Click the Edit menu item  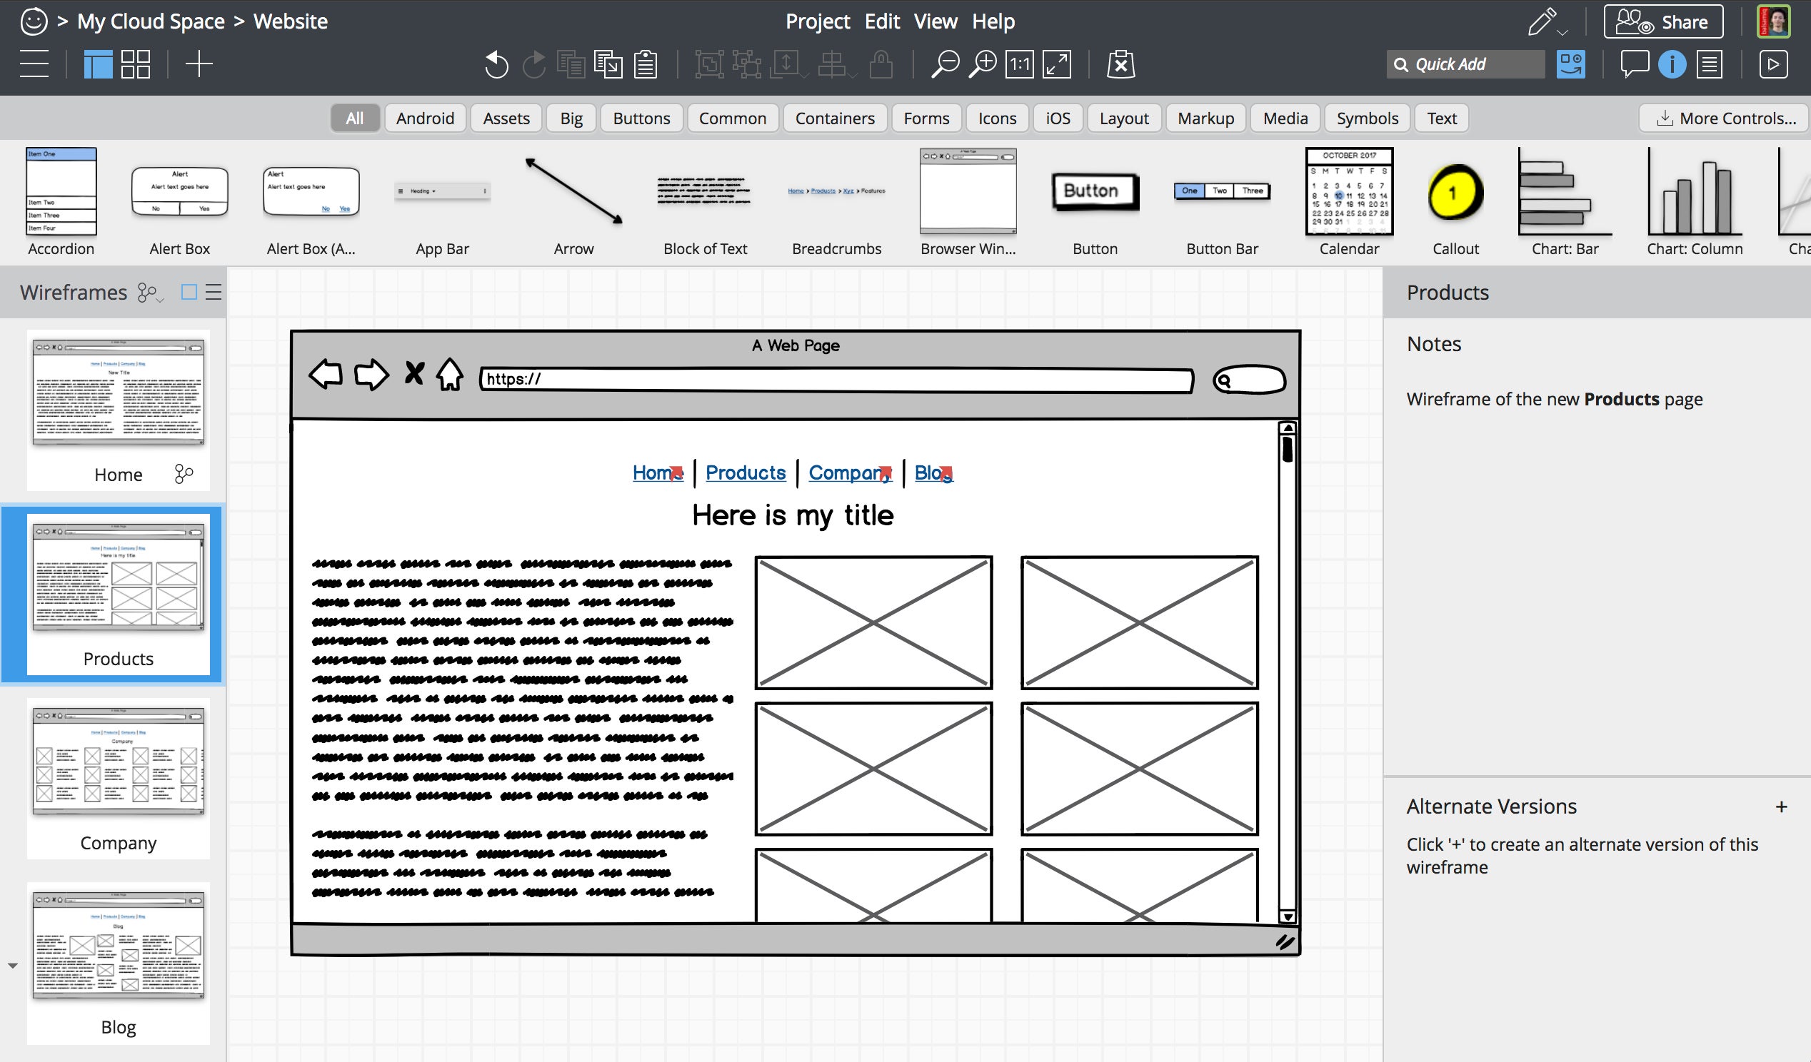(x=881, y=21)
